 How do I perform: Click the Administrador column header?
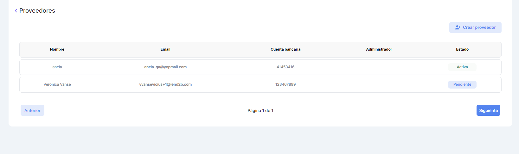(379, 49)
